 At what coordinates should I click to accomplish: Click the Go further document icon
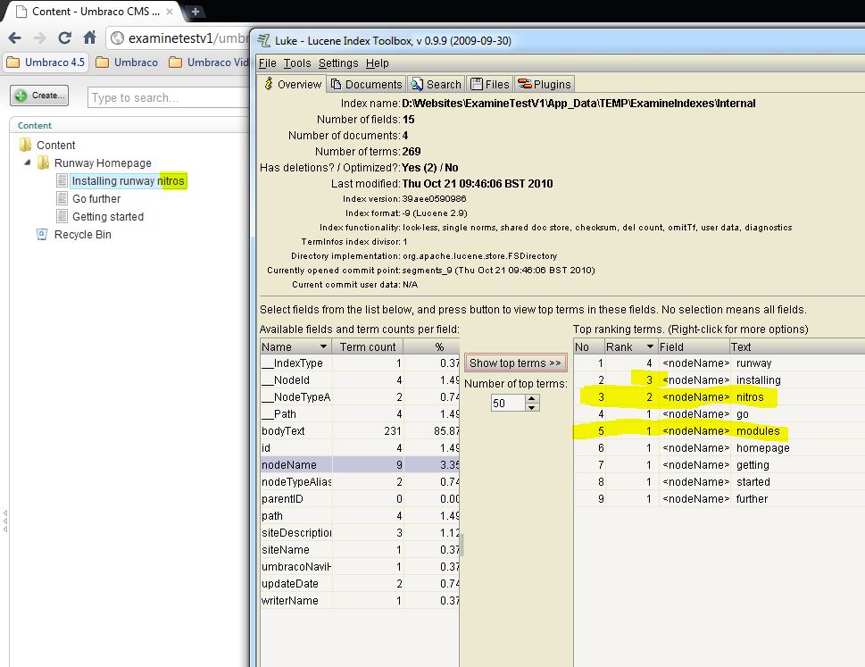[62, 198]
